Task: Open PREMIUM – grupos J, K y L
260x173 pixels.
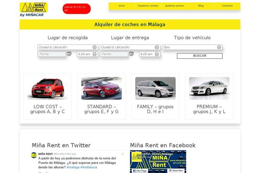Action: (209, 109)
